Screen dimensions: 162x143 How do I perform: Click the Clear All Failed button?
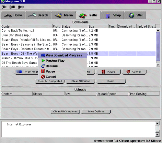click(x=80, y=81)
